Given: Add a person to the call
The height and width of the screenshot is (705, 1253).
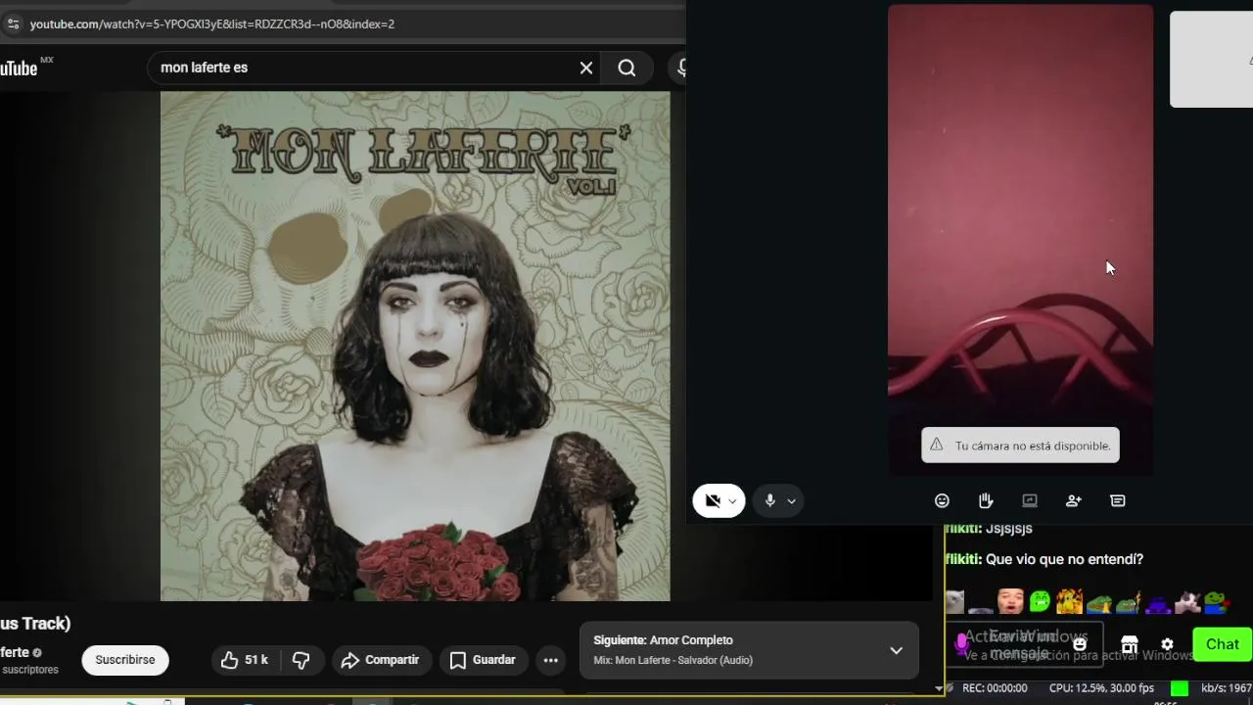Looking at the screenshot, I should [x=1074, y=500].
